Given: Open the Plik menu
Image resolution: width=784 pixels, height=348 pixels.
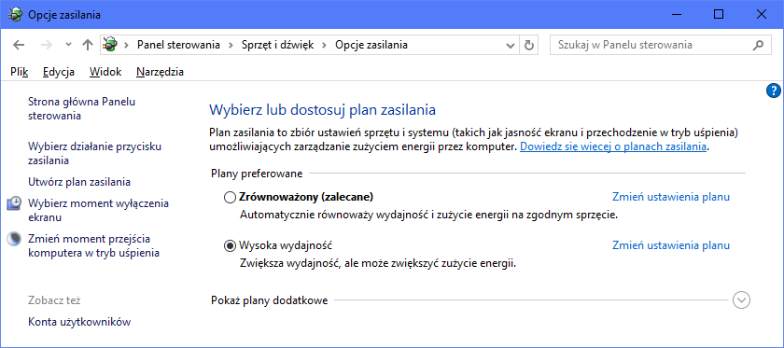Looking at the screenshot, I should 19,72.
